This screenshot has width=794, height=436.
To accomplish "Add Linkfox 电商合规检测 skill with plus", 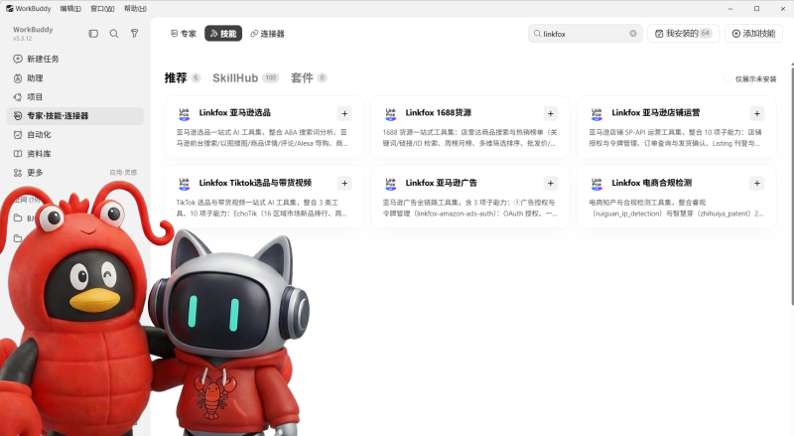I will [757, 184].
